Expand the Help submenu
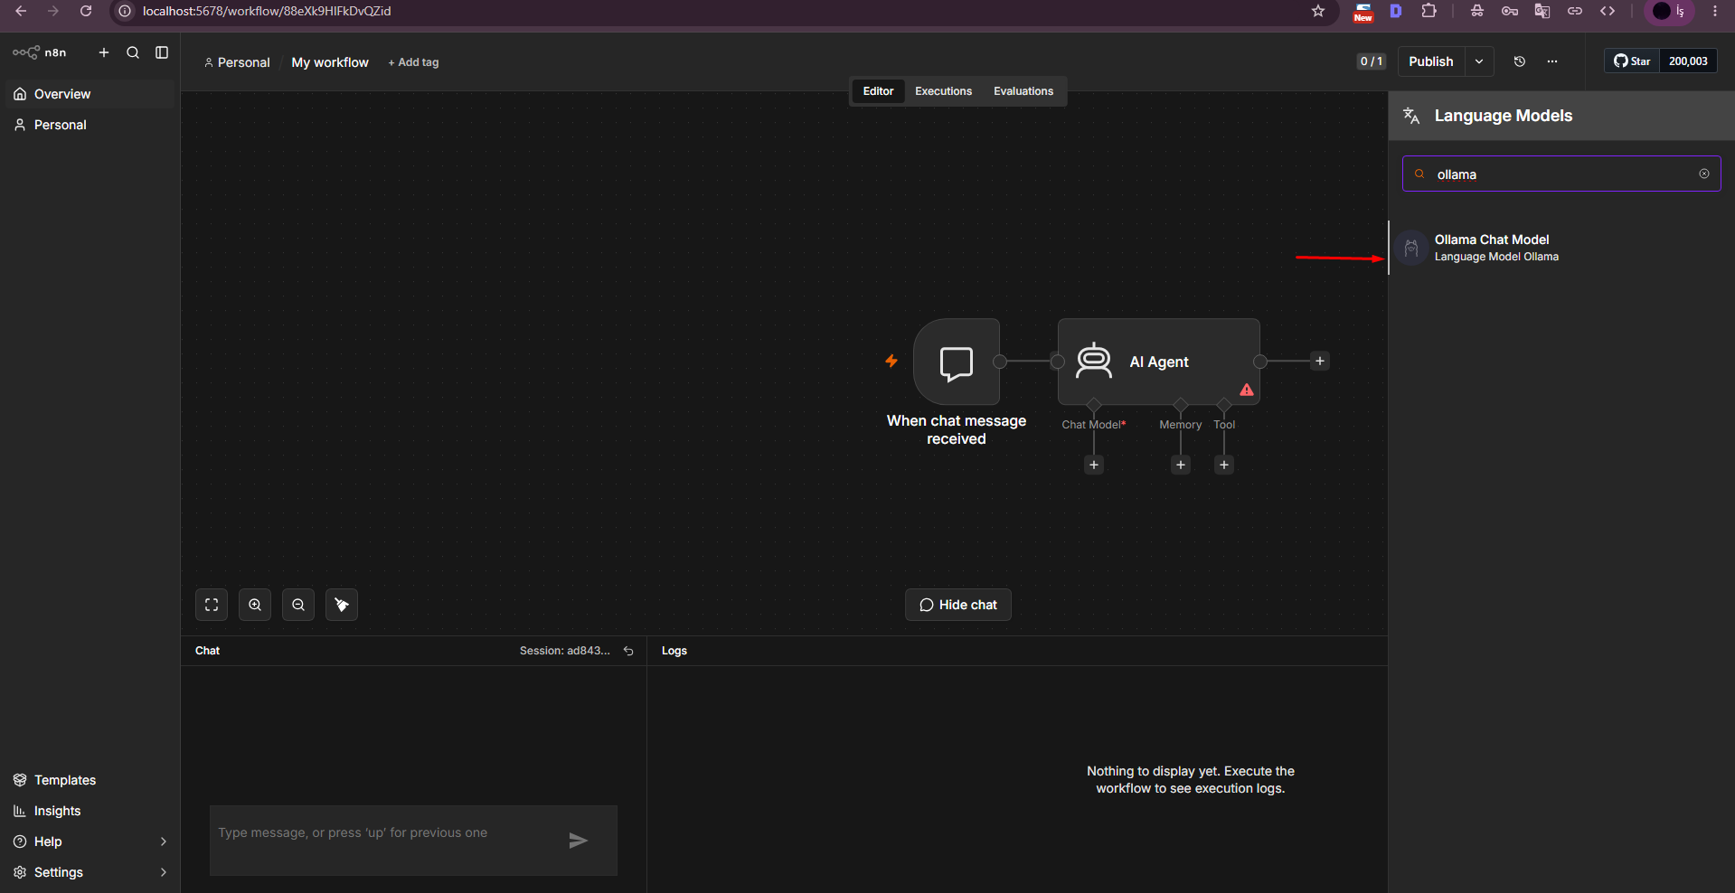 click(x=164, y=841)
